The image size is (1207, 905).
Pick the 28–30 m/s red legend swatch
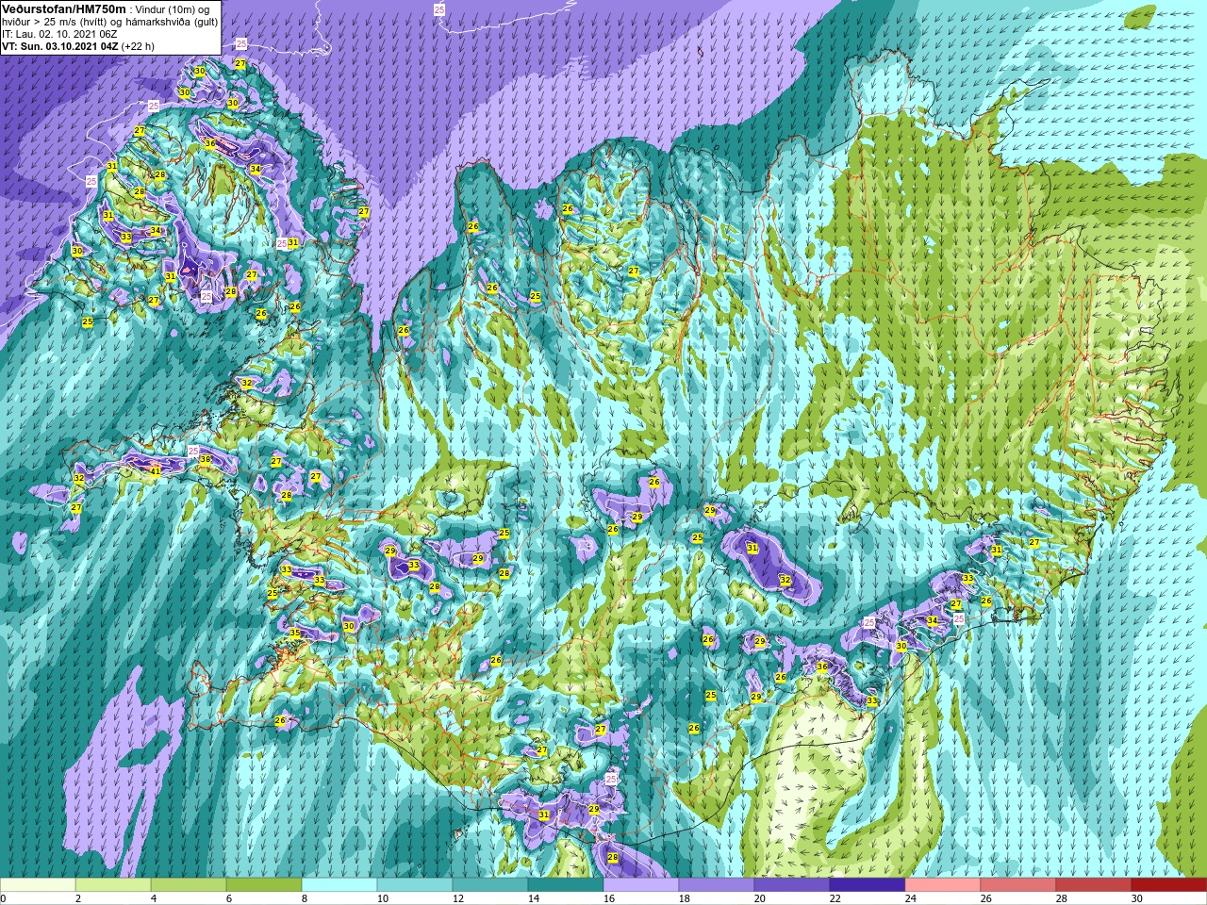coord(1094,885)
